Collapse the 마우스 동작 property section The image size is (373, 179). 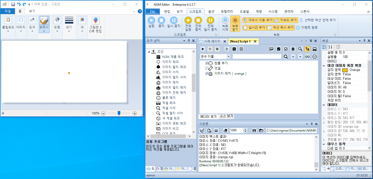click(324, 144)
